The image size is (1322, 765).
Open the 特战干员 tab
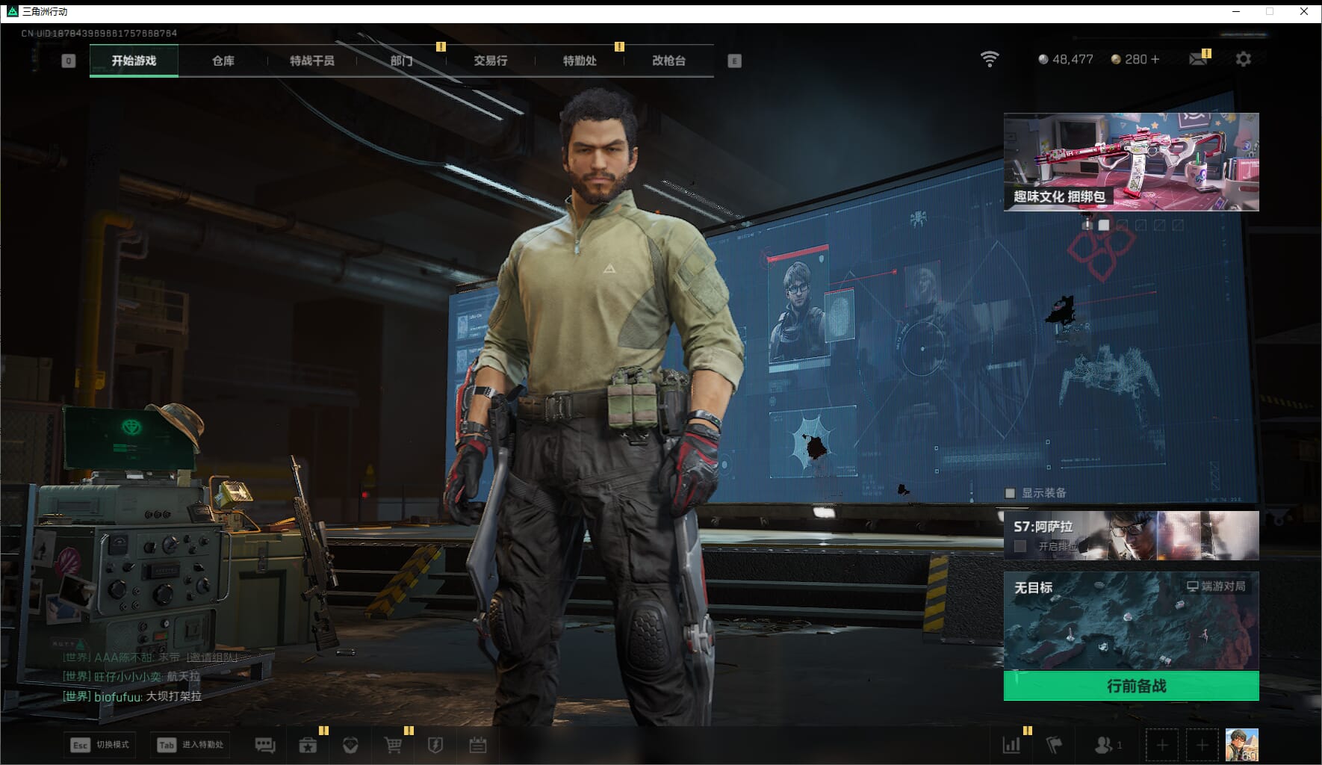(x=312, y=61)
